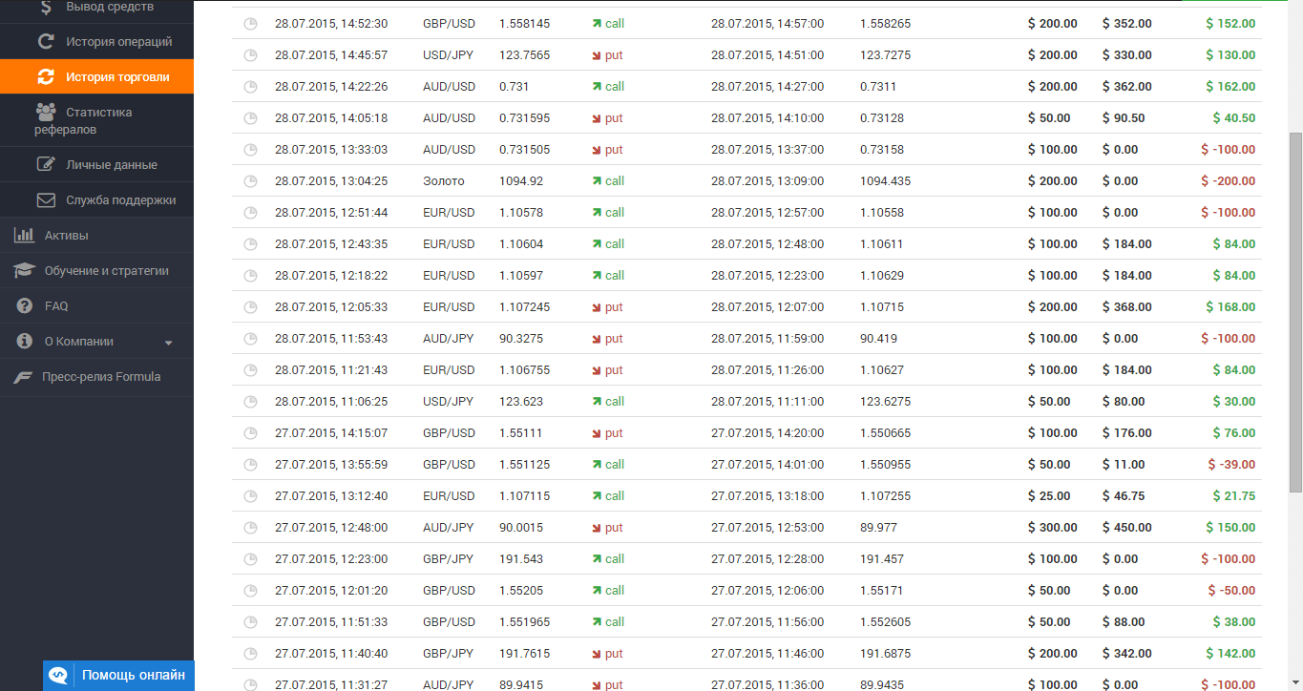The image size is (1303, 691).
Task: Click the page's vertical scrollbar thumb
Action: coord(1295,310)
